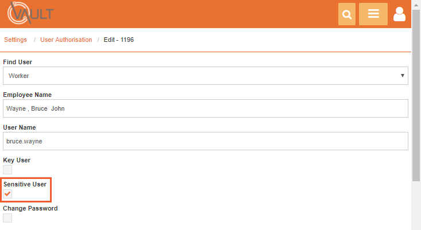
Task: Click the Change Password label
Action: pos(30,208)
